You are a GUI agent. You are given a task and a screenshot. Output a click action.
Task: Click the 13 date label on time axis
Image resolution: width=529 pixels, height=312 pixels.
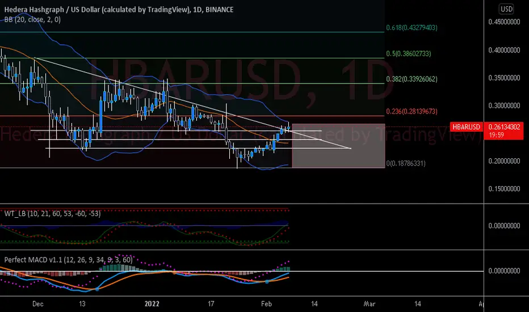point(82,304)
